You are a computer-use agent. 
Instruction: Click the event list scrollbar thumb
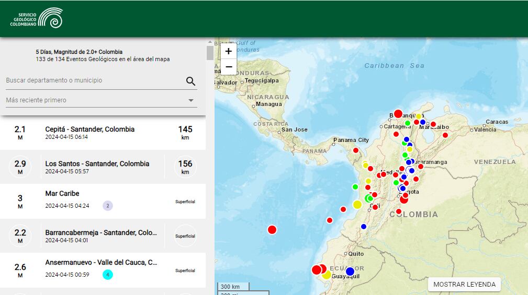[x=210, y=53]
